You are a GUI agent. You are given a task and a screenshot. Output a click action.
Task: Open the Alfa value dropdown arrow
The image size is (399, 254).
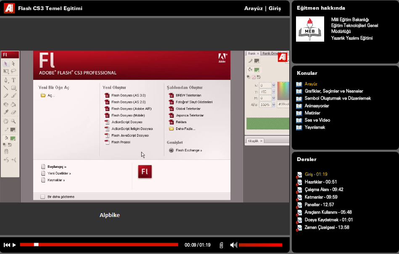point(274,105)
